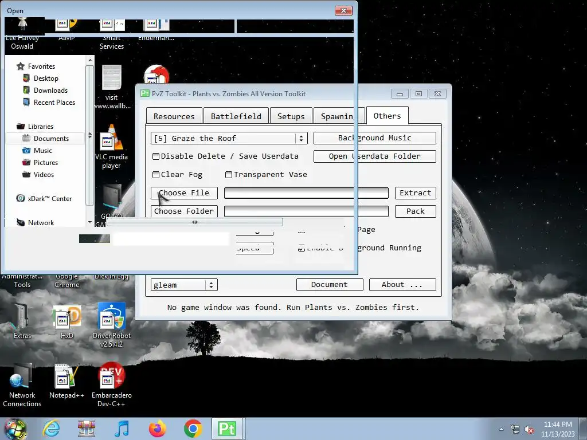Click the no game window status message
Image resolution: width=587 pixels, height=440 pixels.
pyautogui.click(x=293, y=307)
